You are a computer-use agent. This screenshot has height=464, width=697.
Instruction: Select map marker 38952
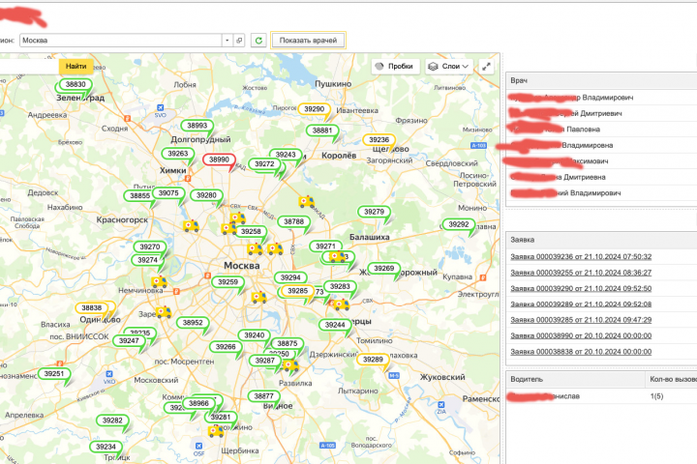point(193,323)
